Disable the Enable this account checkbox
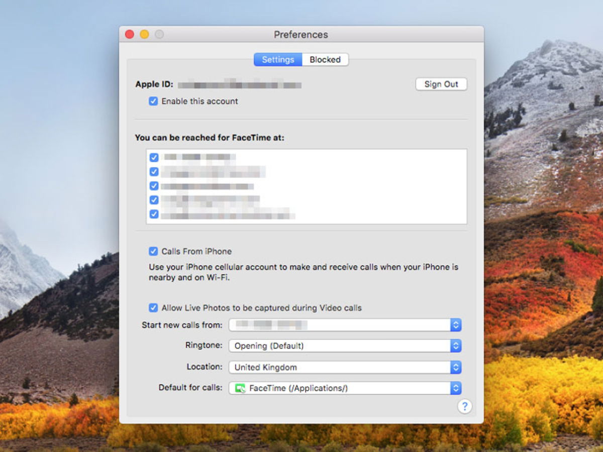Screen dimensions: 603x452 click(153, 101)
